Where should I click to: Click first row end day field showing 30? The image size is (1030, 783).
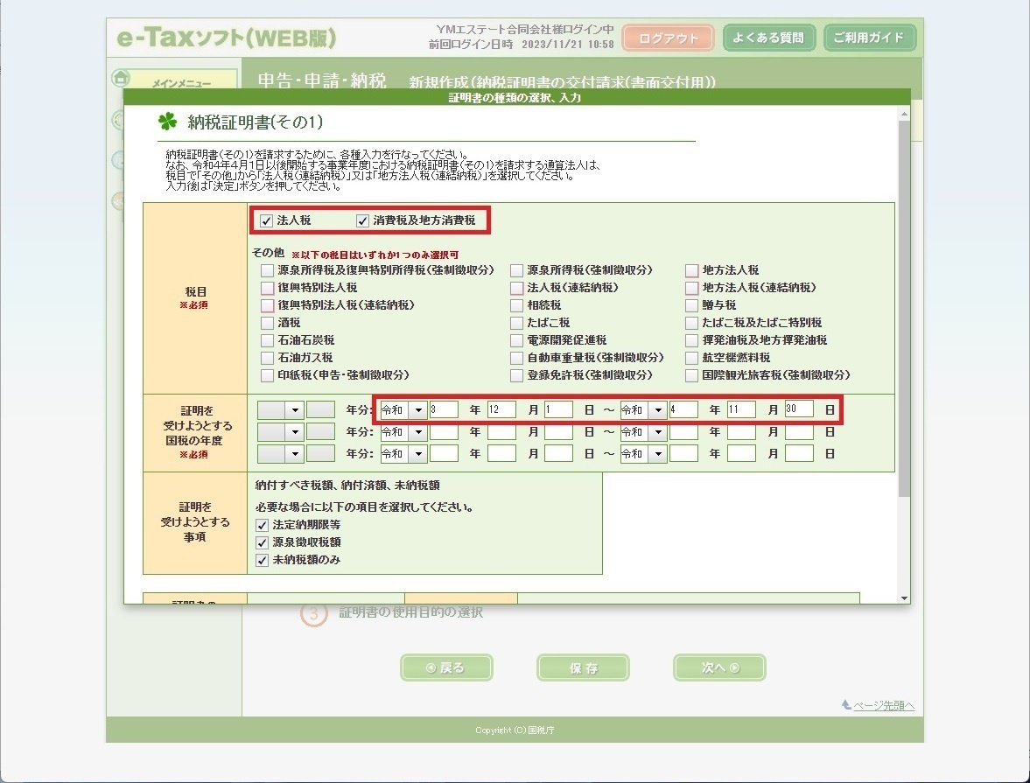tap(800, 409)
